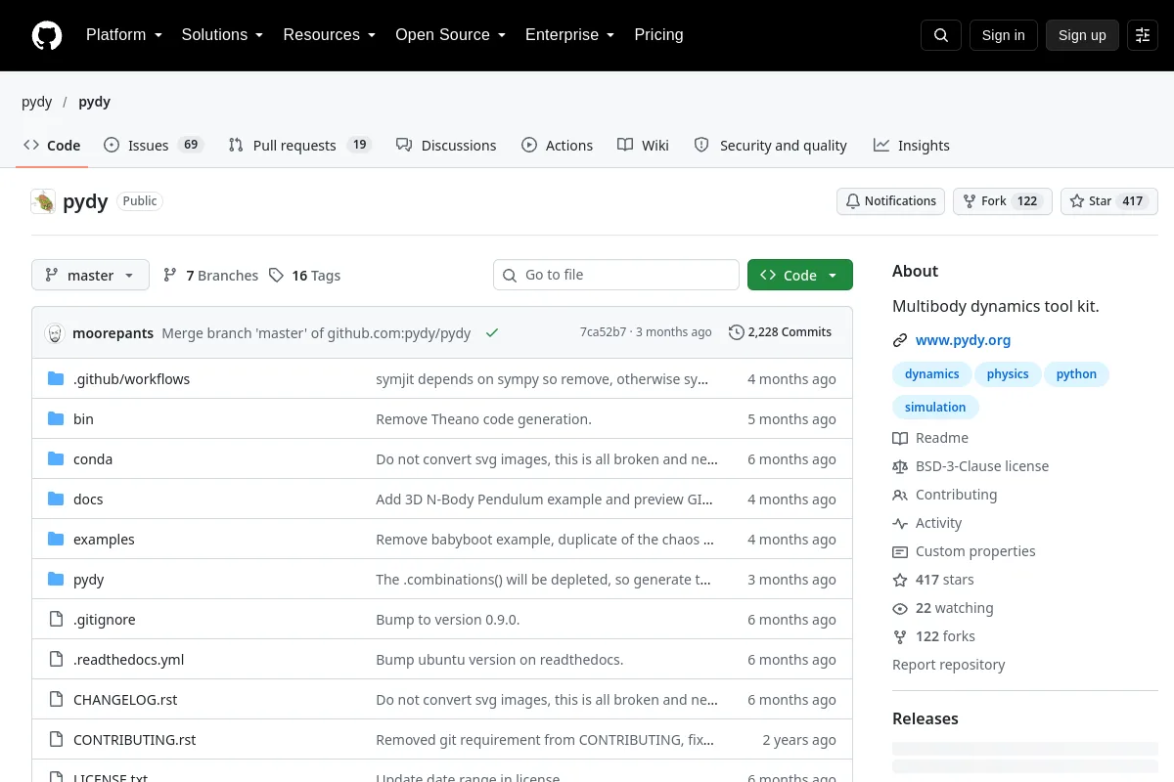Click the simulation topic tag
This screenshot has height=782, width=1174.
click(x=935, y=408)
